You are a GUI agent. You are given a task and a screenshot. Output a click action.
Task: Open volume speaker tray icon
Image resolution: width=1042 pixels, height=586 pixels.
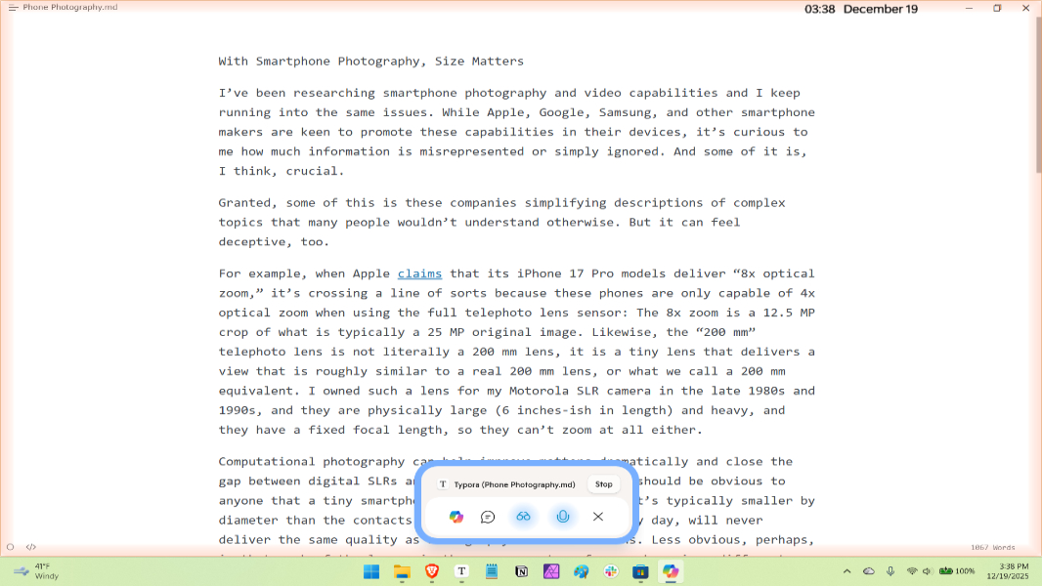click(927, 571)
